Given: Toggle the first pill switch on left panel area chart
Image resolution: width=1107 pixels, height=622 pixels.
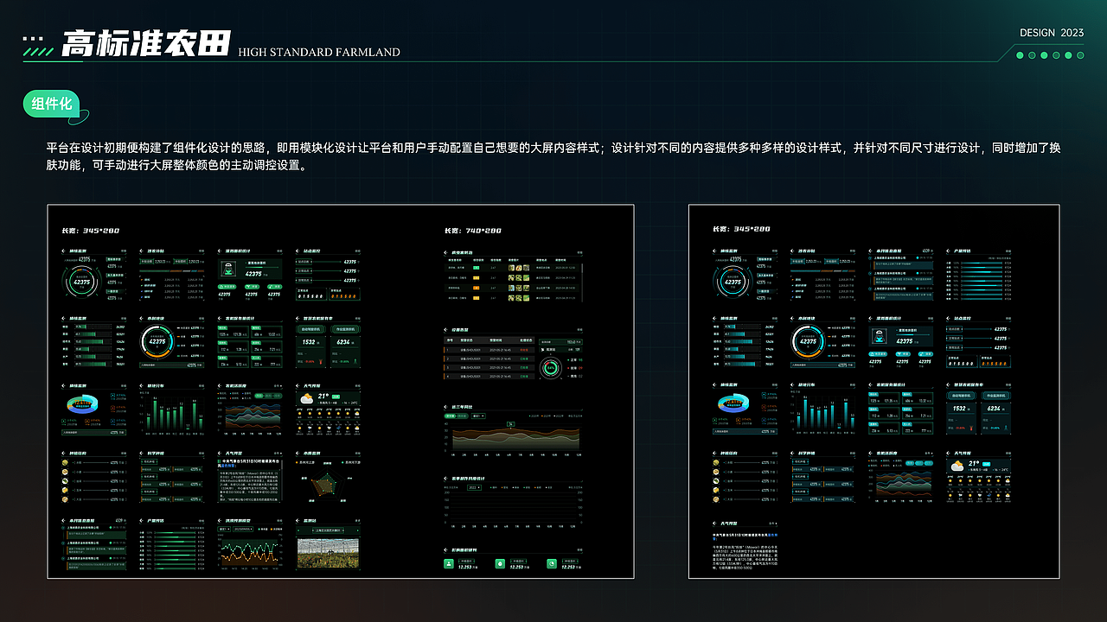Looking at the screenshot, I should tap(259, 396).
